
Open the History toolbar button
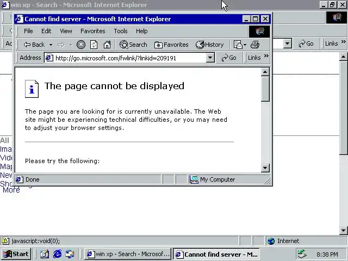coord(209,45)
